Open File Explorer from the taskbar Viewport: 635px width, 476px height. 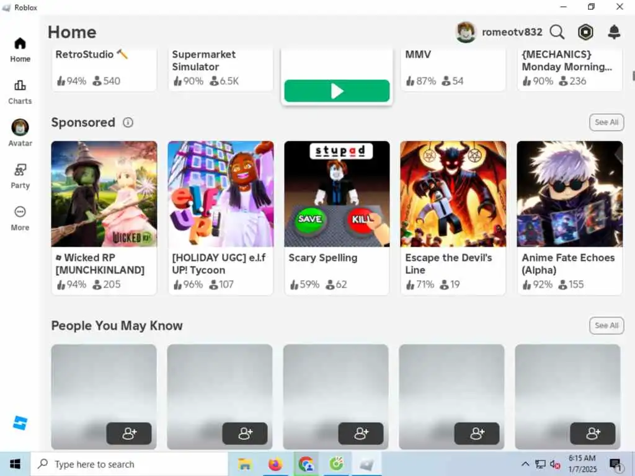pyautogui.click(x=245, y=464)
